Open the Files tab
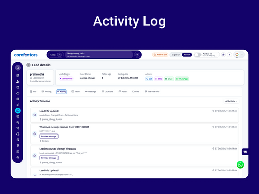This screenshot has height=194, width=259. coord(136,92)
